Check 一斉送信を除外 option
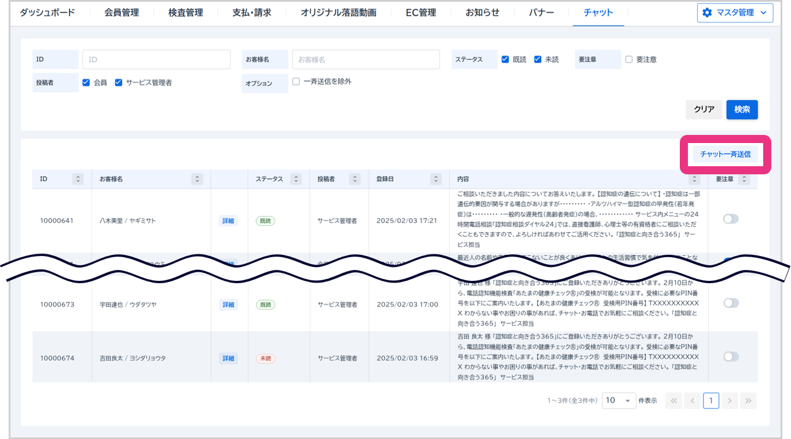Image resolution: width=791 pixels, height=439 pixels. [x=296, y=82]
